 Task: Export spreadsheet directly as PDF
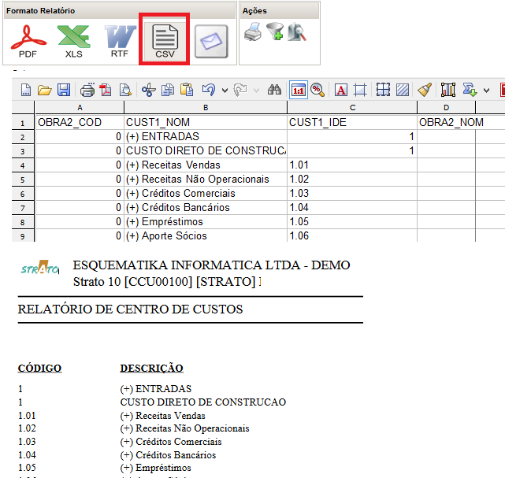[106, 90]
